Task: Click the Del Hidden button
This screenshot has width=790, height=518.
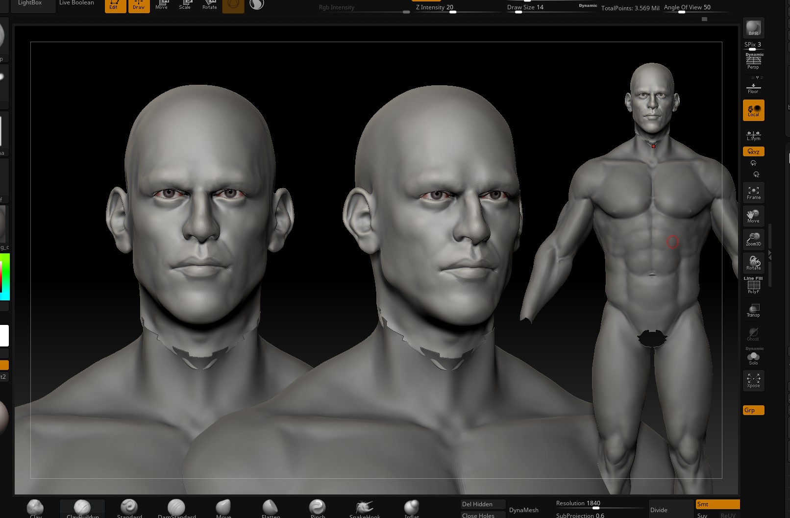Action: point(483,504)
